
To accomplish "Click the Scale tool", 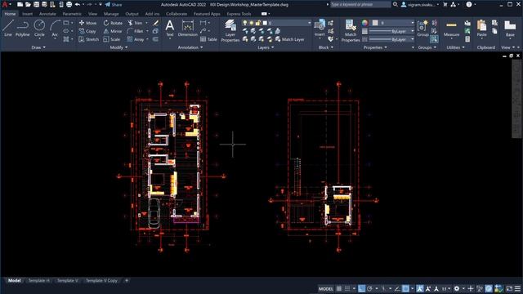I will click(112, 39).
